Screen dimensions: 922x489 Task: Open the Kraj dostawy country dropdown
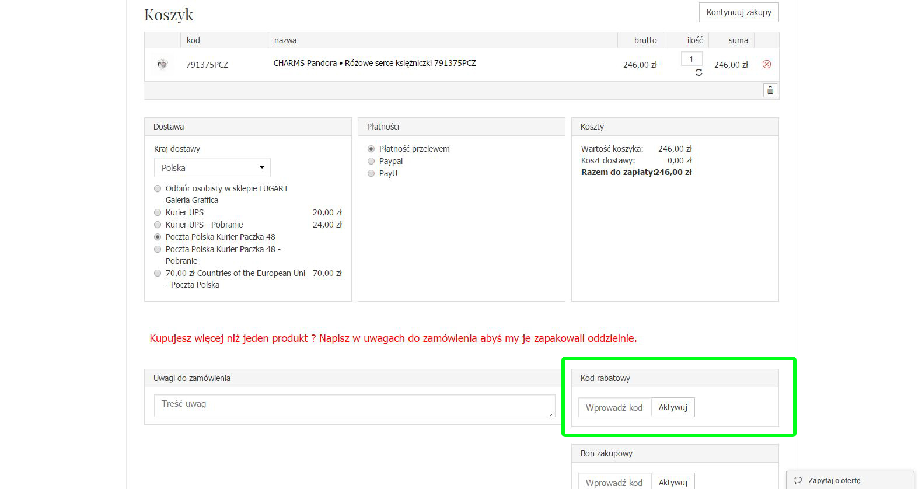tap(212, 167)
